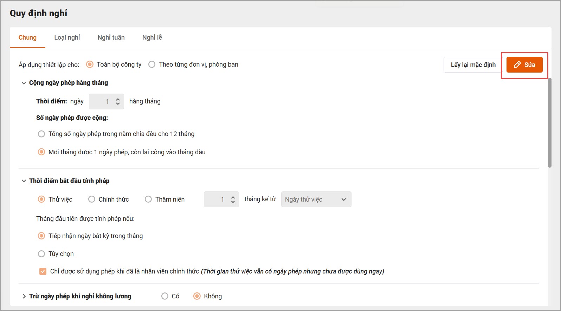The width and height of the screenshot is (561, 311).
Task: Collapse the Cộng ngày phép hàng tháng section
Action: click(x=24, y=83)
